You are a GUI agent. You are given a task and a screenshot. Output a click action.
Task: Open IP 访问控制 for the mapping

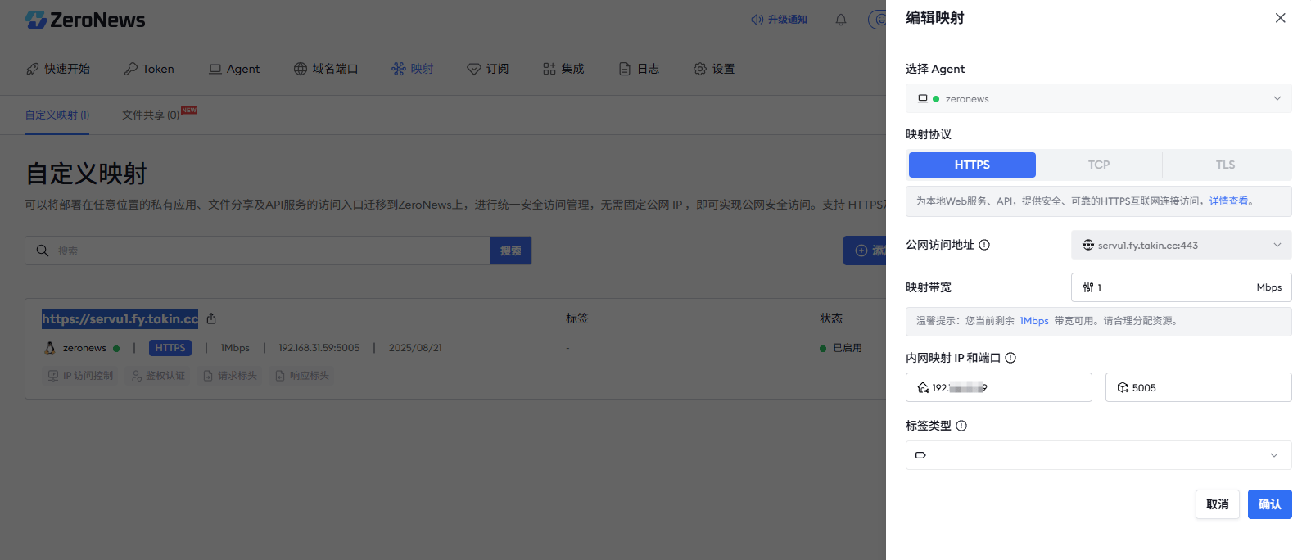[81, 376]
